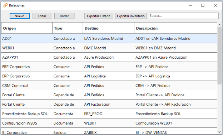Click 'AD01 en LAN Servidores Madrid' description
This screenshot has height=135, width=223.
click(x=163, y=38)
